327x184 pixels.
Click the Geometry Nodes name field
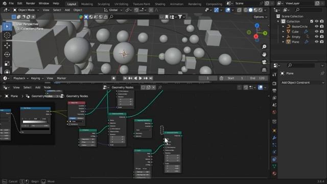[x=125, y=87]
